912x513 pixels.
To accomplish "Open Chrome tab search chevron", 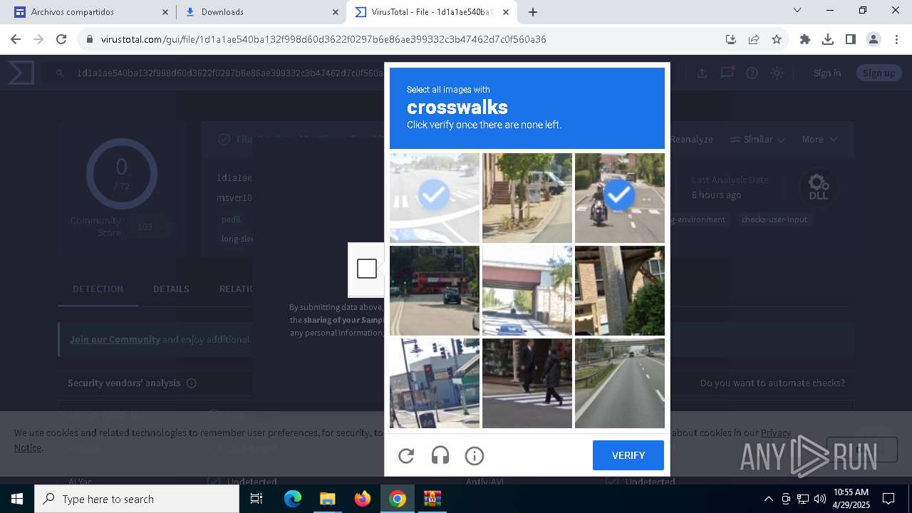I will (x=797, y=10).
